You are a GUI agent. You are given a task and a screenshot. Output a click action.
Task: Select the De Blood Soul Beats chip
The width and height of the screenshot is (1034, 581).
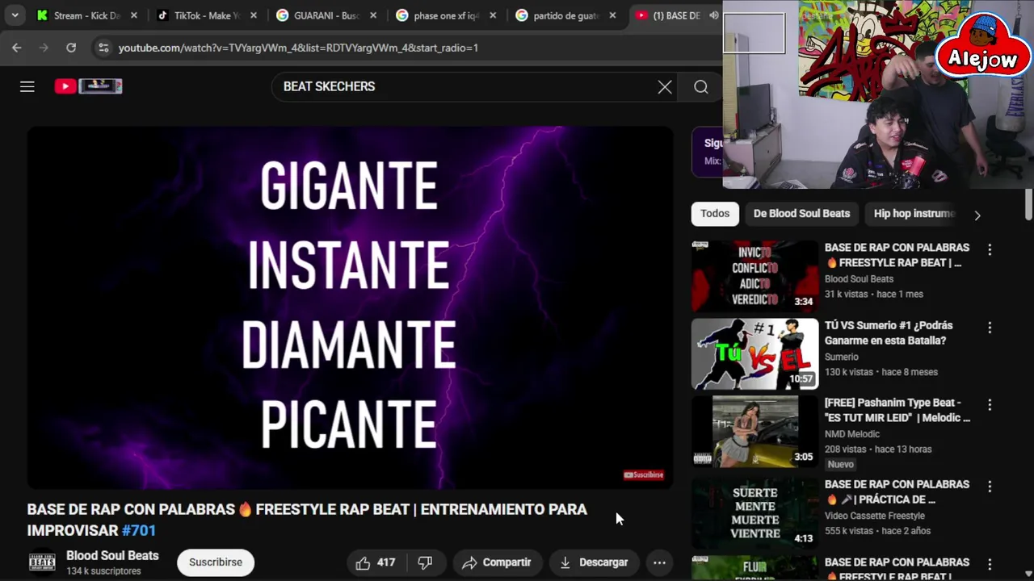coord(801,214)
